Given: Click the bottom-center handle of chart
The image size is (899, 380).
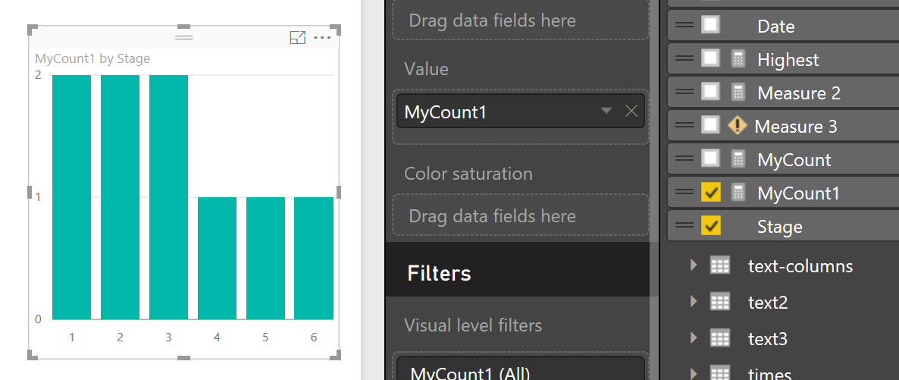Looking at the screenshot, I should point(183,357).
